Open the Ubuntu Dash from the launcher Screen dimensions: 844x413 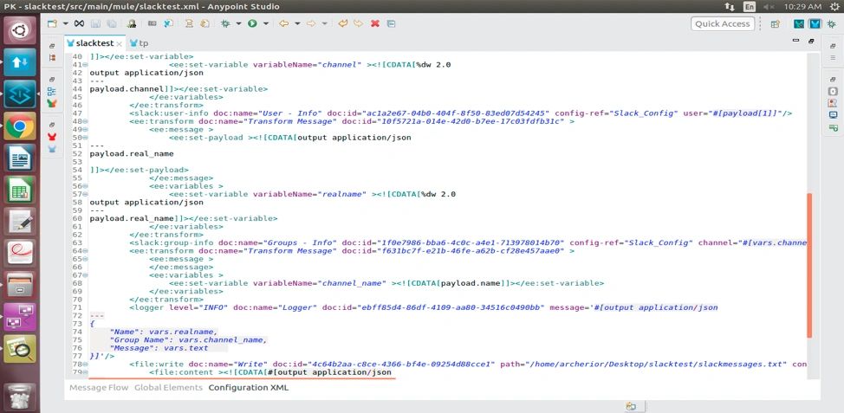20,30
